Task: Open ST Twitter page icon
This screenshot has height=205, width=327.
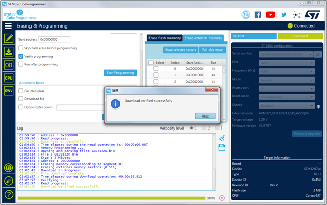Action: [x=284, y=15]
